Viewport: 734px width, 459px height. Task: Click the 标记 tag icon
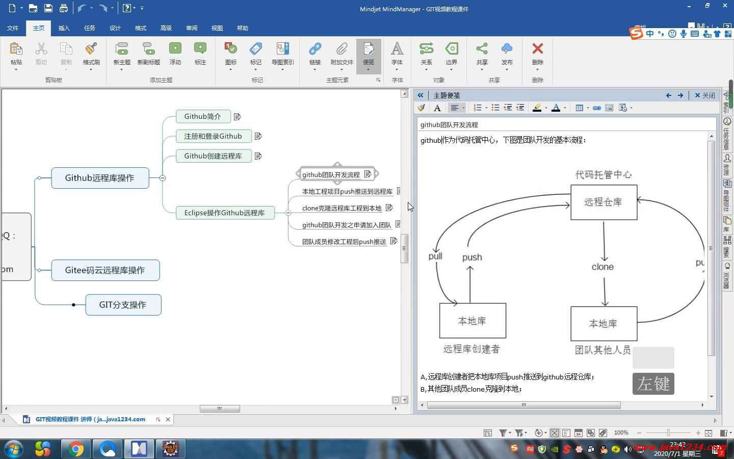[256, 48]
